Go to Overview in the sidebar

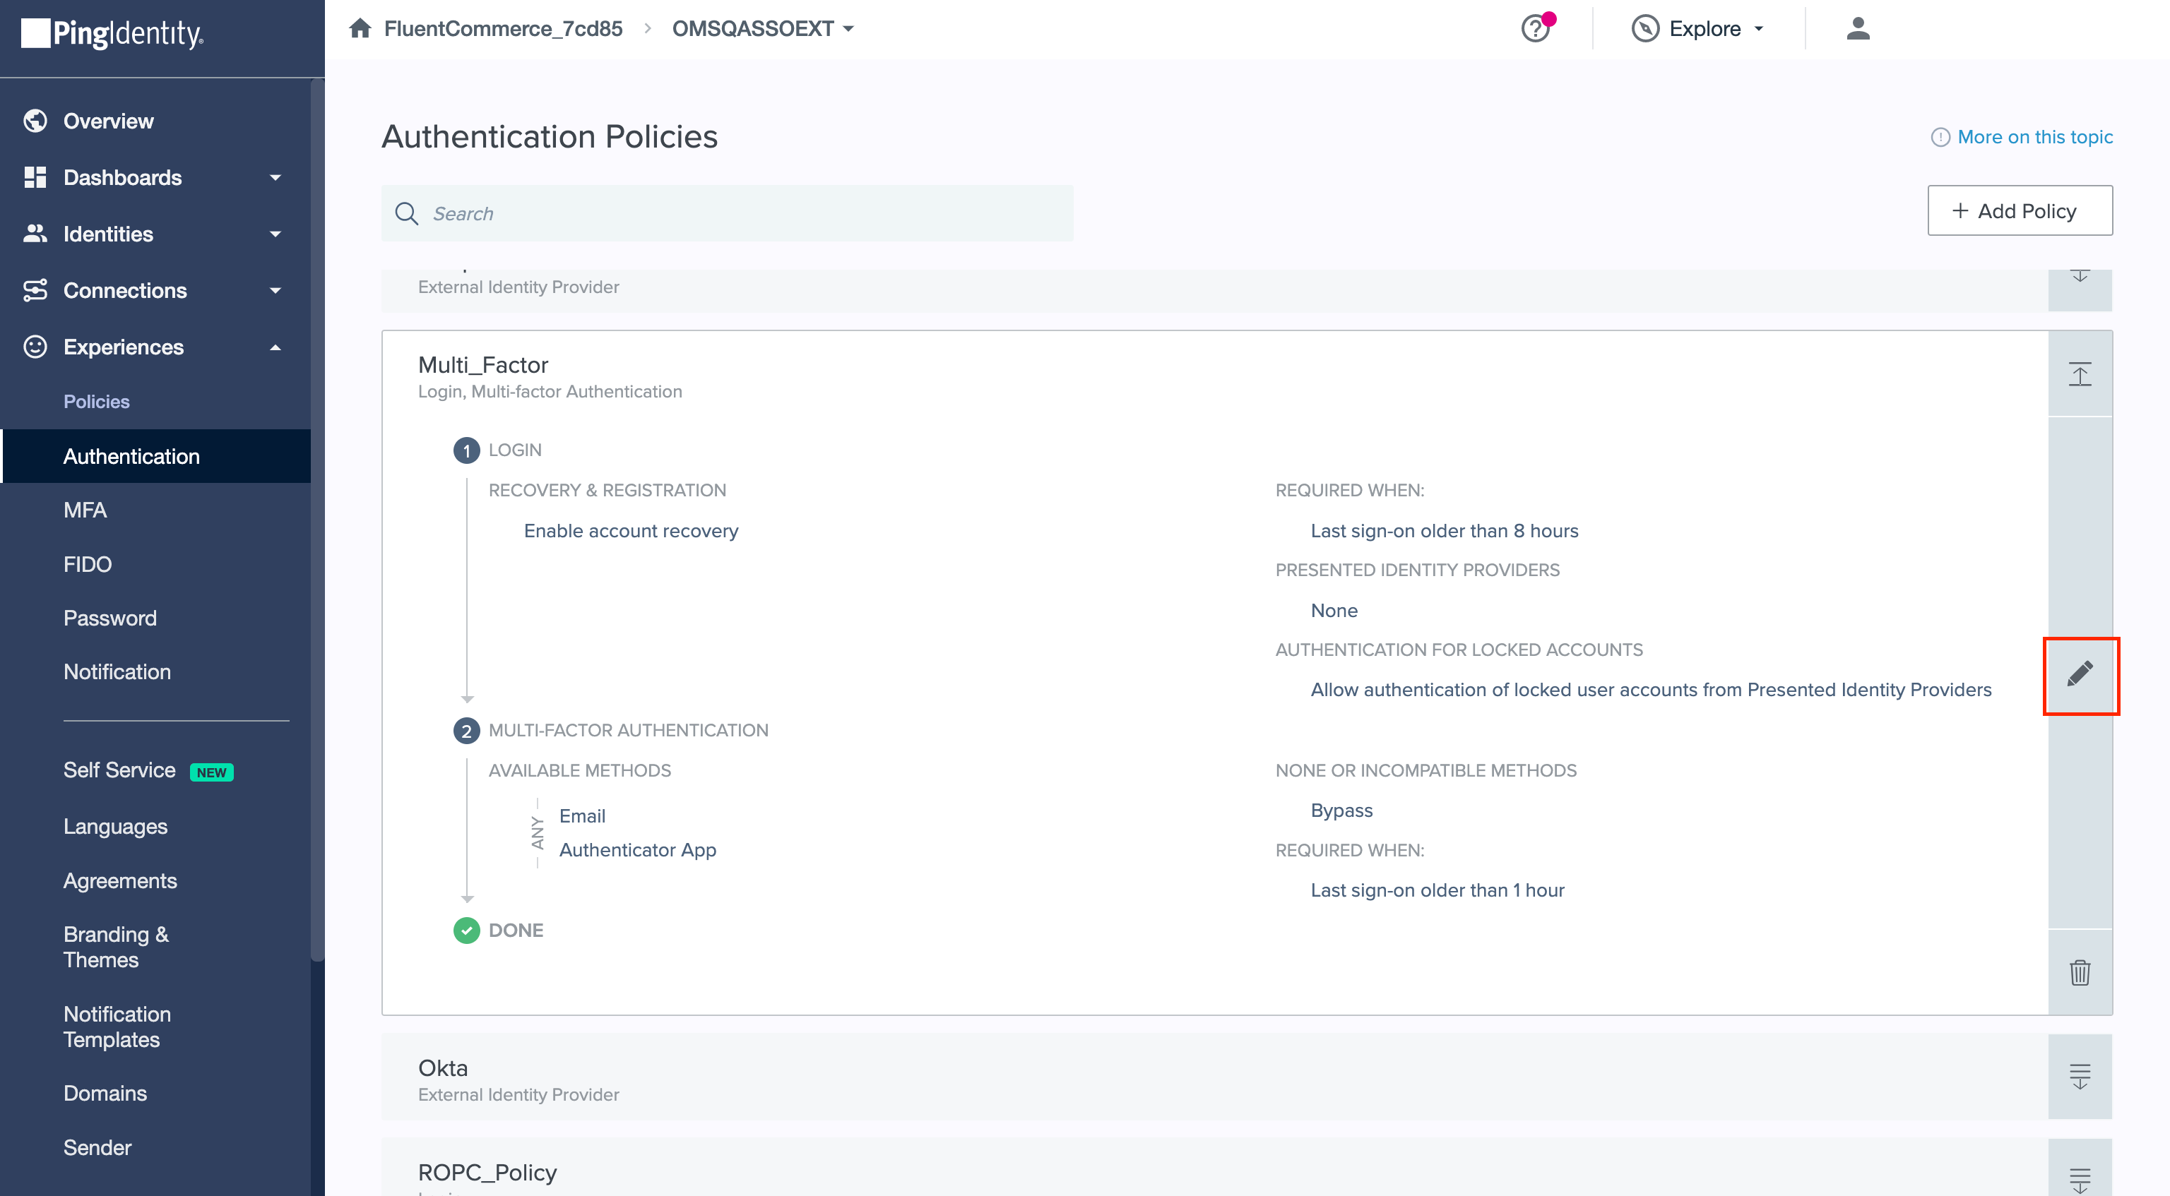pyautogui.click(x=108, y=121)
